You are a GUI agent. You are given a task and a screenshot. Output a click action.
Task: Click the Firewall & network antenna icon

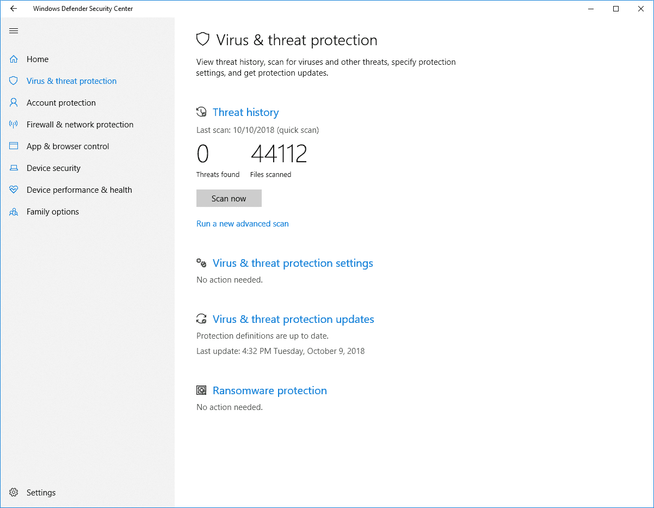(x=14, y=125)
